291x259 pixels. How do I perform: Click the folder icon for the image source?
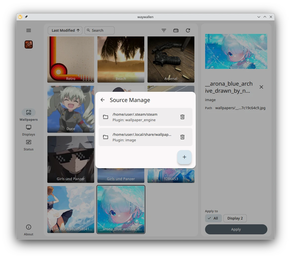click(106, 137)
